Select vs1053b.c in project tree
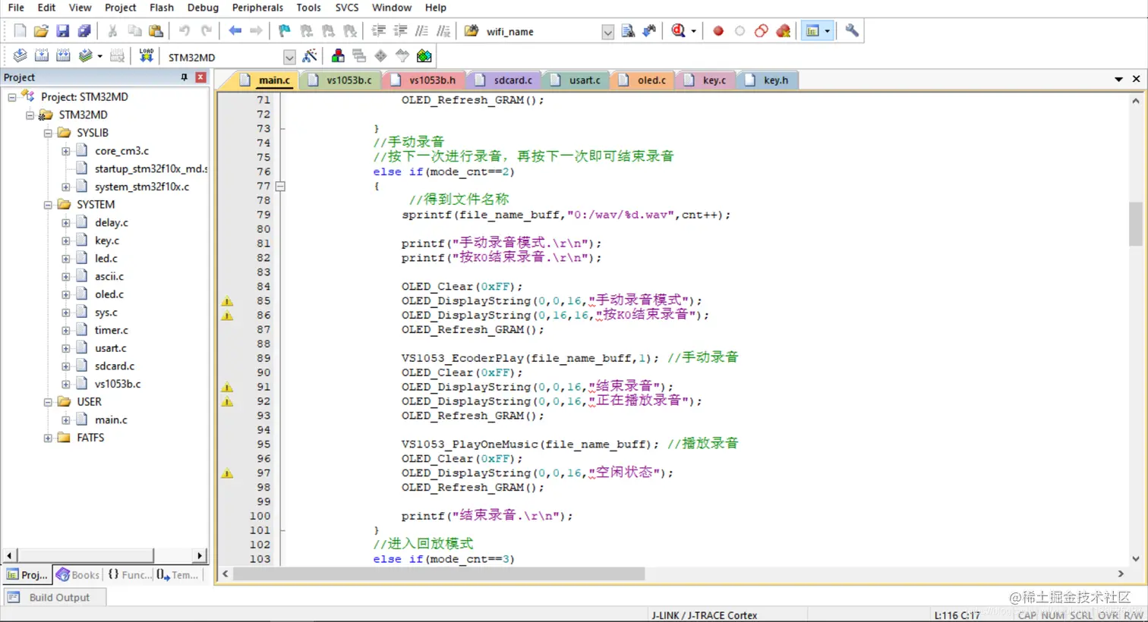Screen dimensions: 1148x622 click(117, 384)
